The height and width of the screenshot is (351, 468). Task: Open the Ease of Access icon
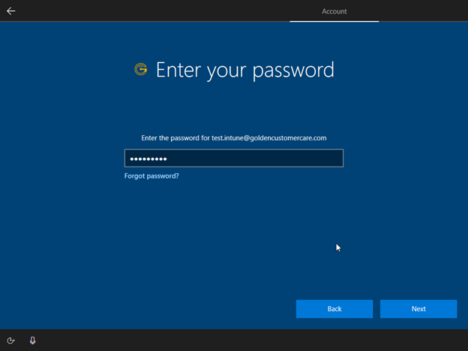(11, 340)
